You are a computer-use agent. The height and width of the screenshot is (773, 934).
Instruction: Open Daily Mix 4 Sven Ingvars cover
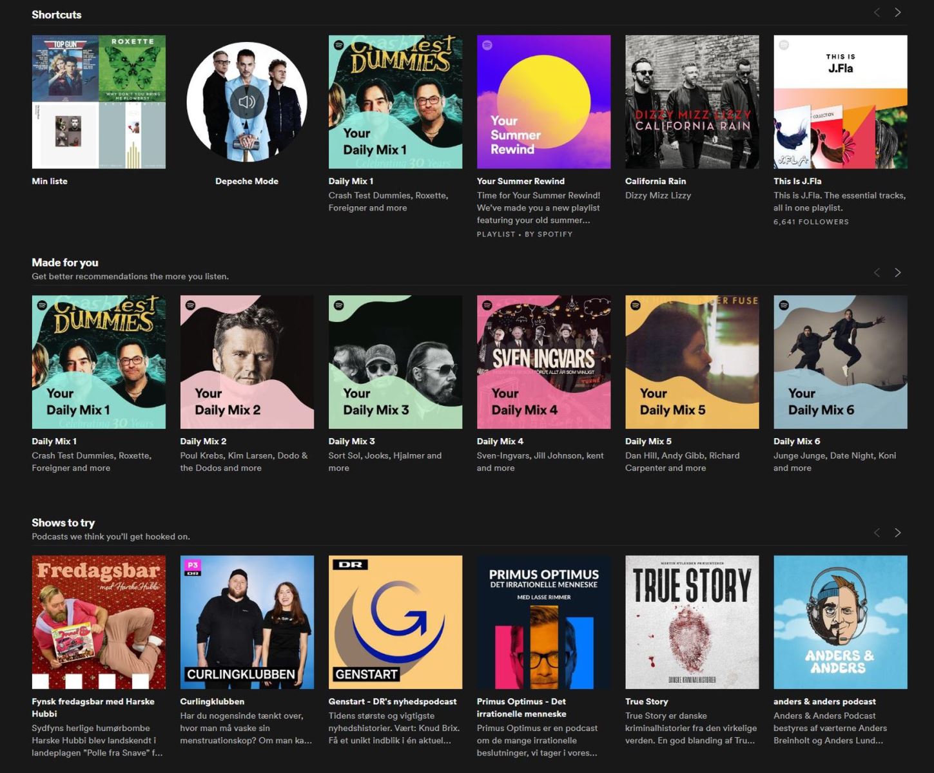543,362
